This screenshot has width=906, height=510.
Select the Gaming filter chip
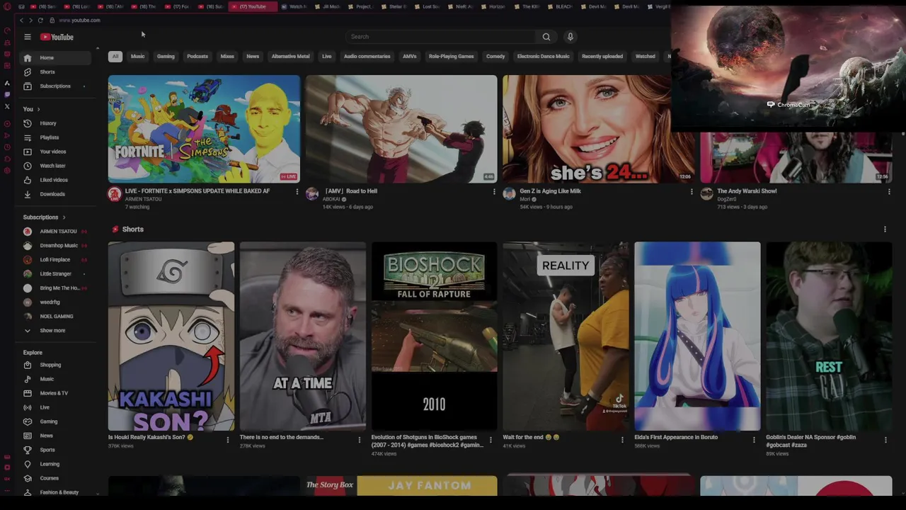(x=166, y=57)
